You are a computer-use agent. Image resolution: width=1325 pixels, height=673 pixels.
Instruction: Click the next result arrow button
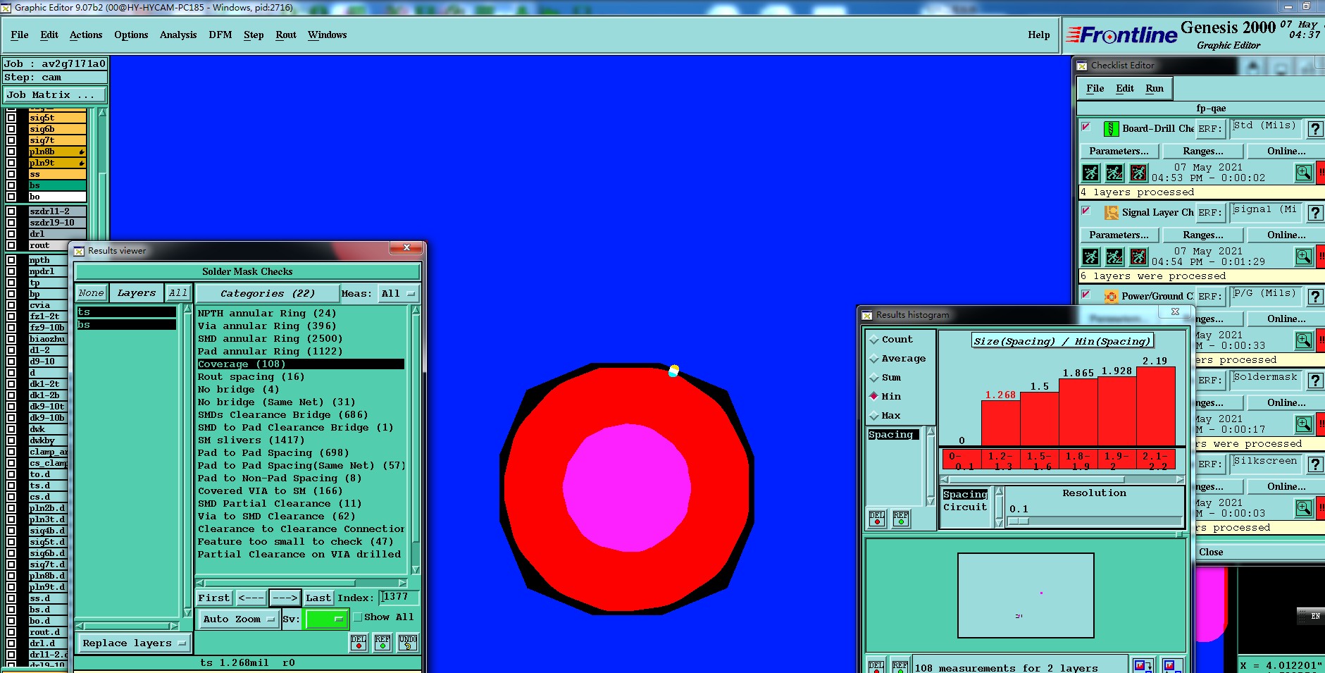285,598
